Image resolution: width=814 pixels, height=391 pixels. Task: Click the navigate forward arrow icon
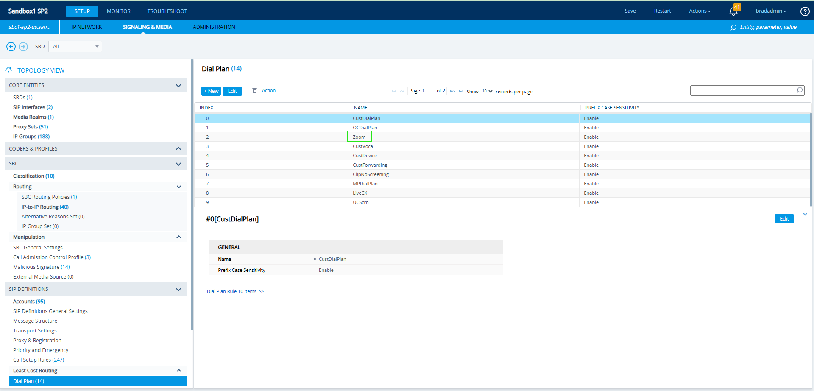pos(23,47)
